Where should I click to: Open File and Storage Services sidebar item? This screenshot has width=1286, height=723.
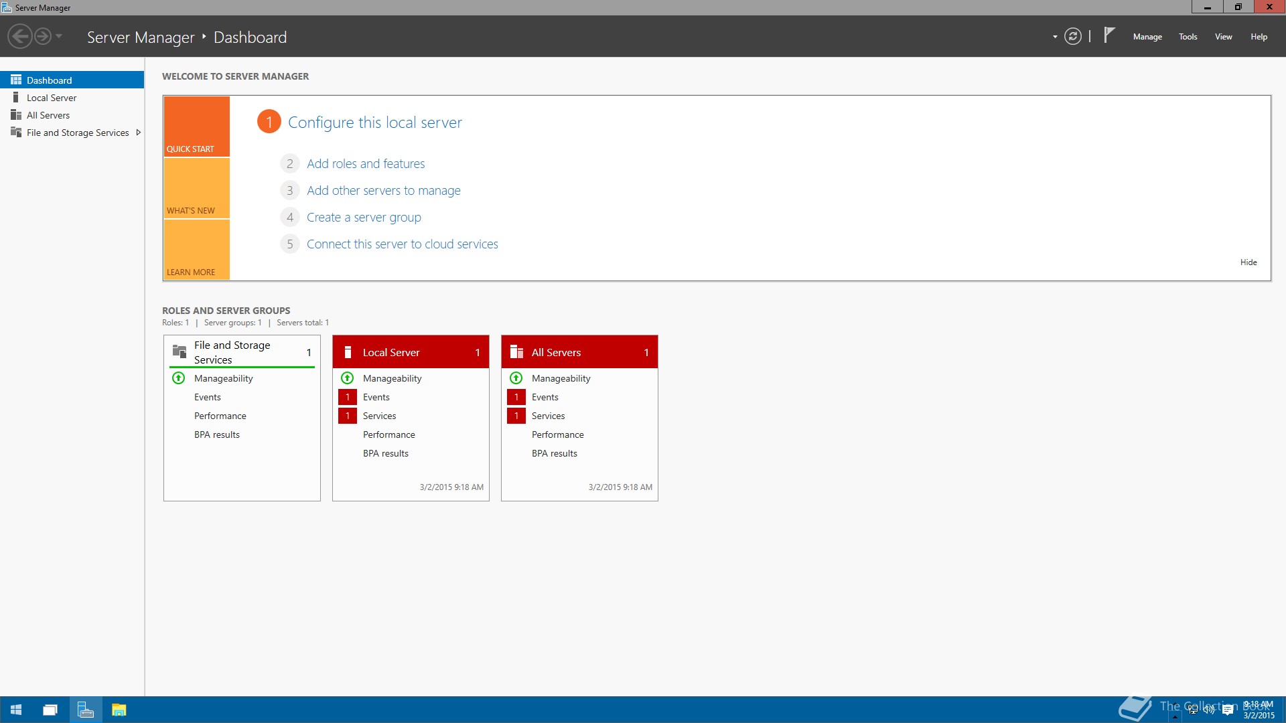(72, 132)
